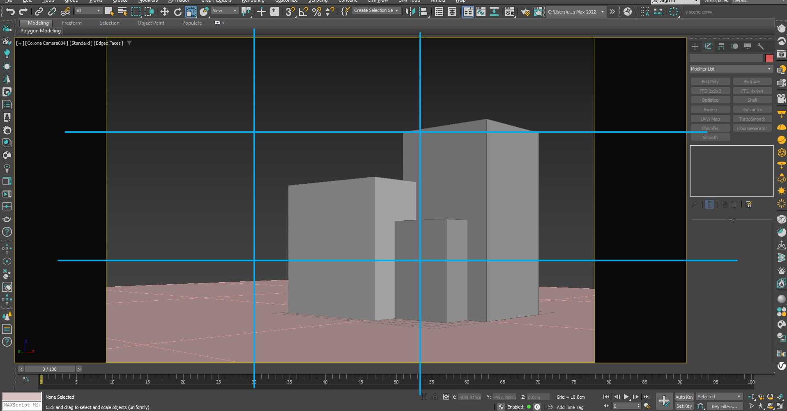This screenshot has height=411, width=787.
Task: Select the Rotate tool icon
Action: tap(177, 12)
